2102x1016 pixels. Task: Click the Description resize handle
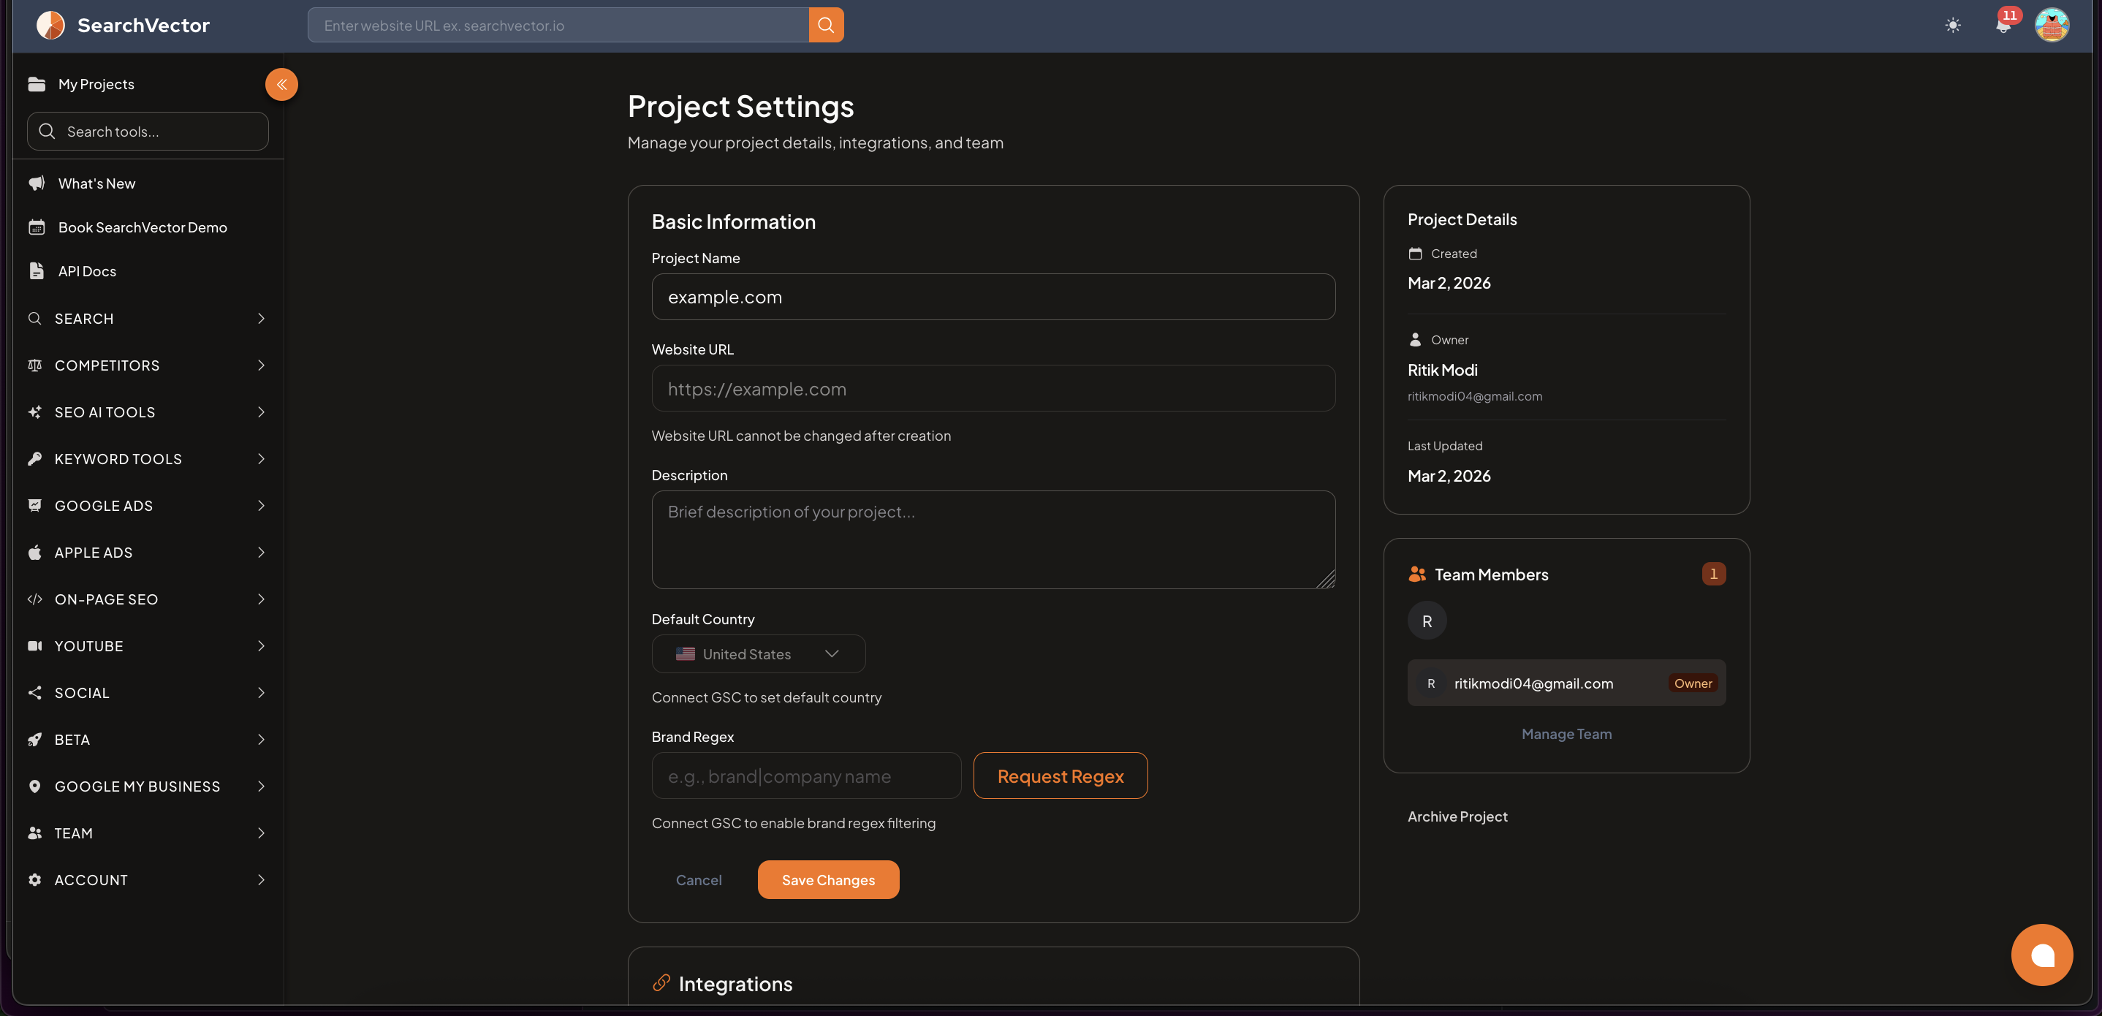[1326, 580]
